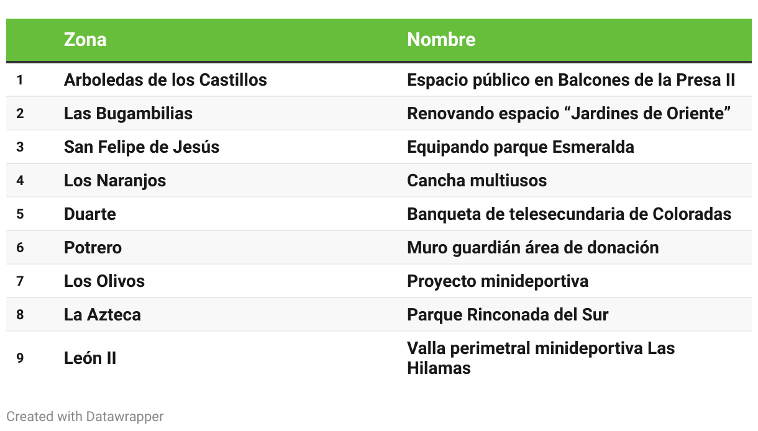Select Banqueta de telesecundaria de Coloradas
Screen dimensions: 758x431
[569, 214]
